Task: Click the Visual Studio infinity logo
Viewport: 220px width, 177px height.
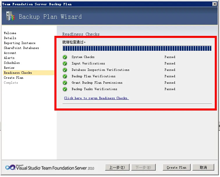Action: tap(10, 167)
